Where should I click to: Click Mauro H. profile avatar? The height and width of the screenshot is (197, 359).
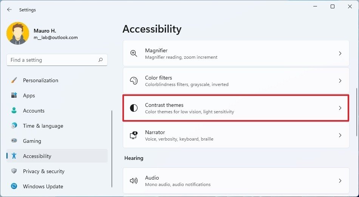(18, 33)
